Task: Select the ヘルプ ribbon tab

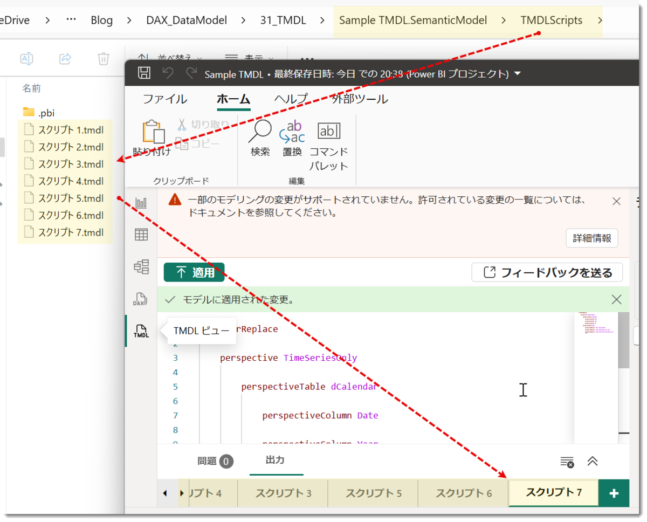Action: click(291, 99)
